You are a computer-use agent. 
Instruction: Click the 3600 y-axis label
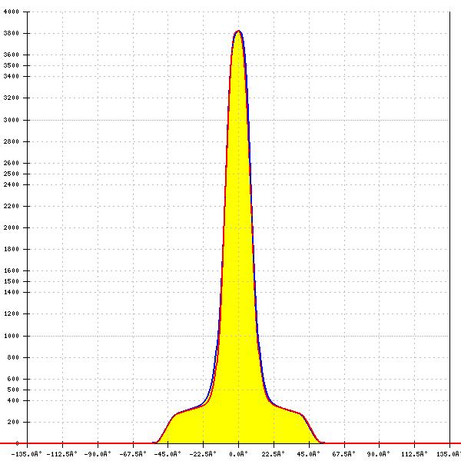pyautogui.click(x=12, y=55)
